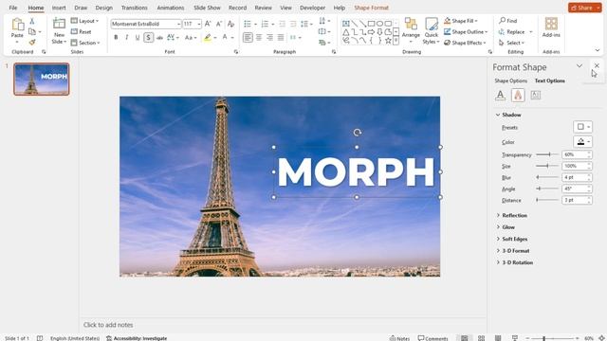Switch to the Design tab
This screenshot has height=341, width=607.
[103, 8]
